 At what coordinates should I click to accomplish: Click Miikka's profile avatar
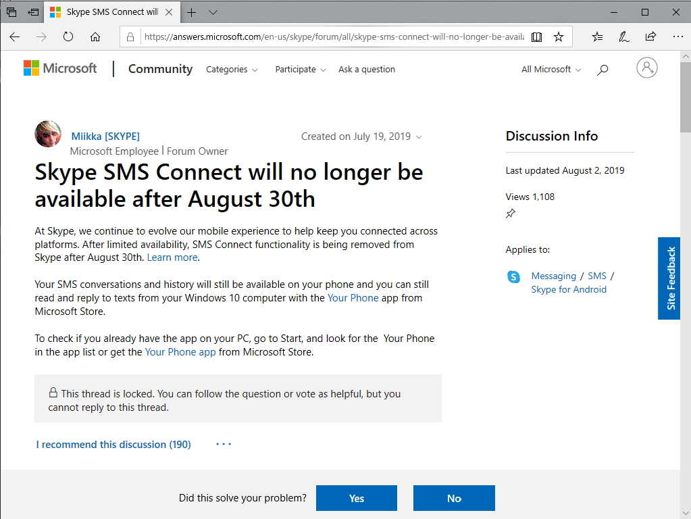[47, 134]
